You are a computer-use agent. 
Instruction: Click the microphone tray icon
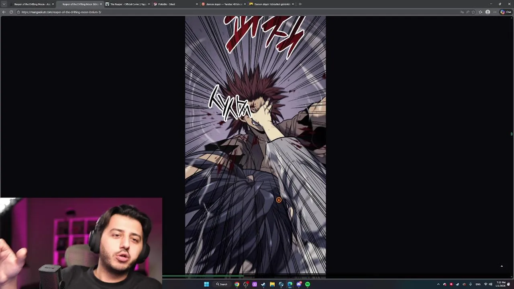click(x=470, y=284)
